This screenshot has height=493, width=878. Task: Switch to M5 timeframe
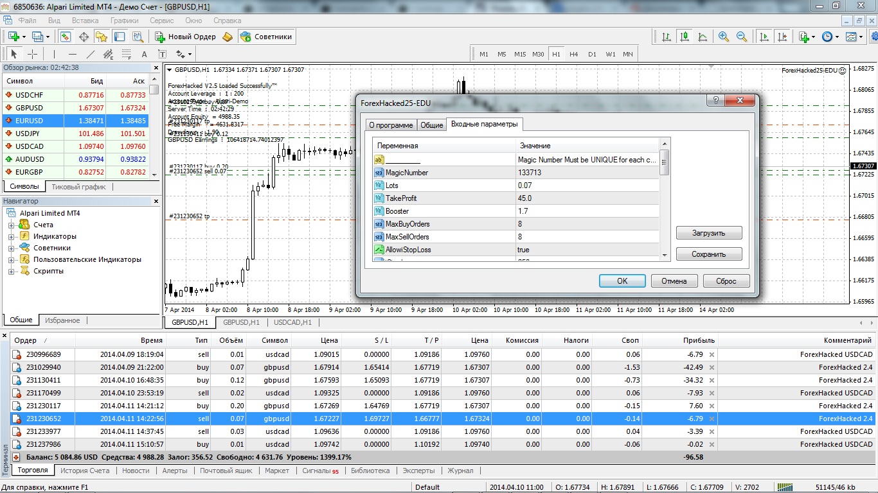[502, 54]
